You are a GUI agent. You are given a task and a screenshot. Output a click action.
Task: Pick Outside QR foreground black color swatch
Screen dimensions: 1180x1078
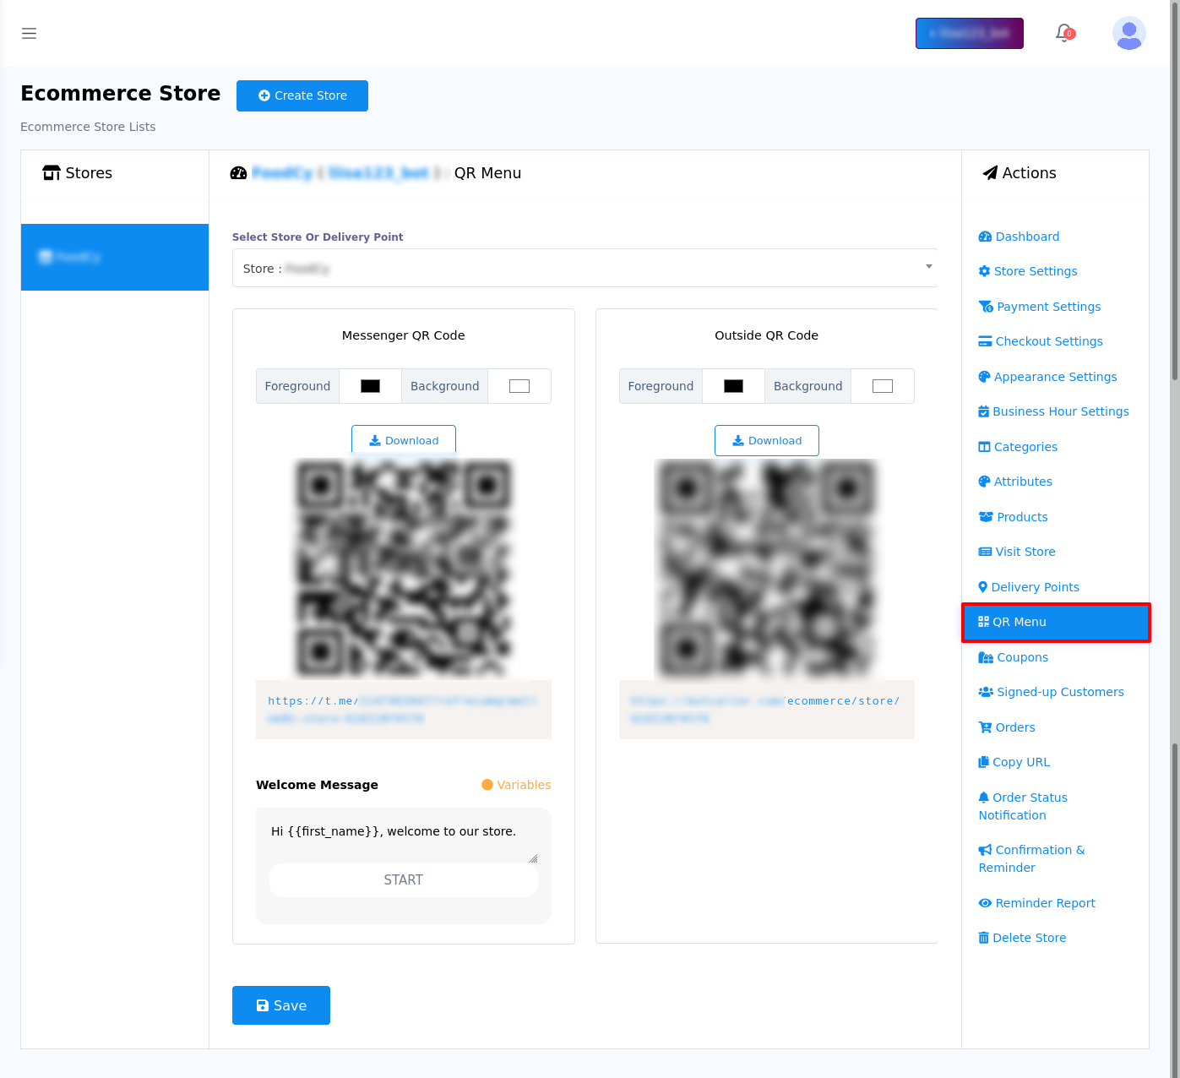733,386
